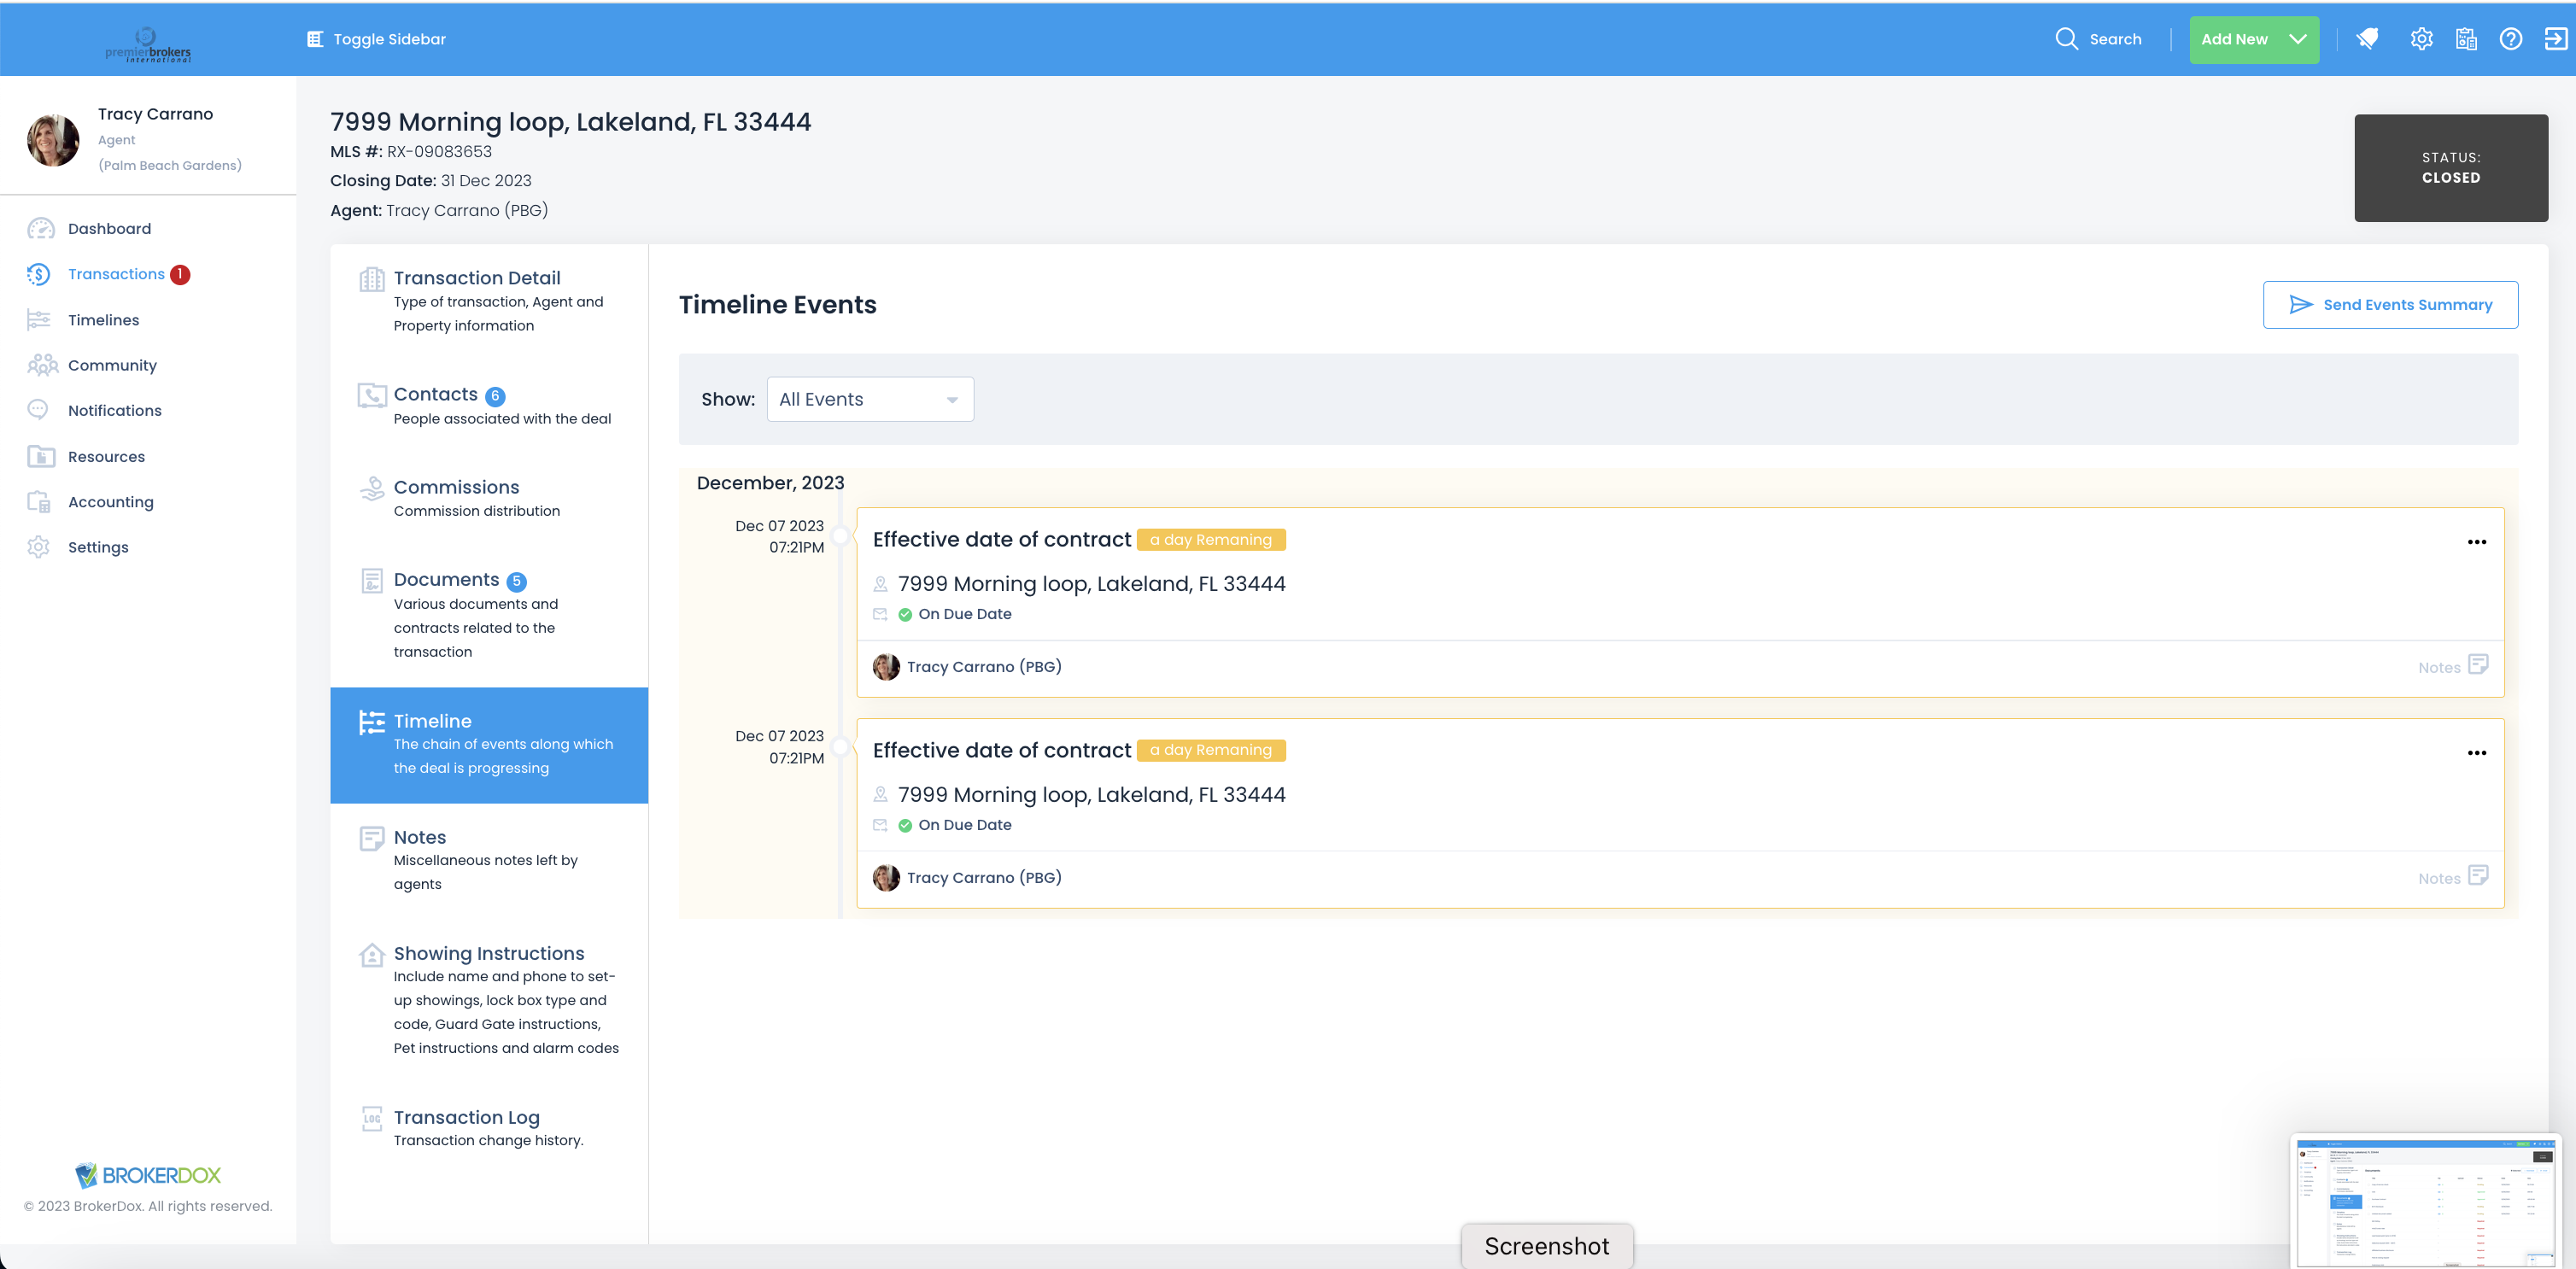Open Accounting from the sidebar
Screen dimensions: 2576x1269
point(111,502)
